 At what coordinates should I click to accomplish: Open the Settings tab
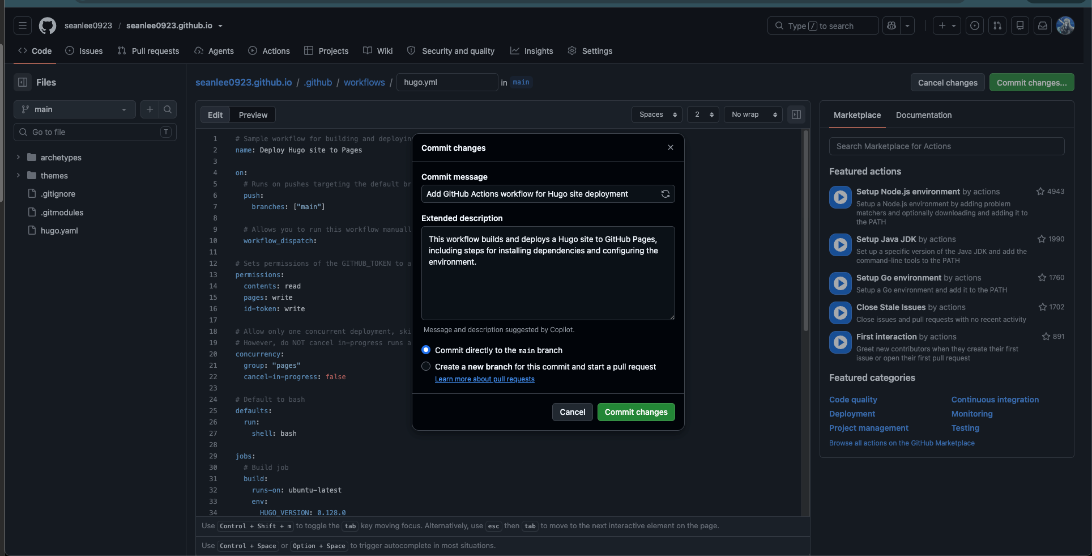[590, 51]
